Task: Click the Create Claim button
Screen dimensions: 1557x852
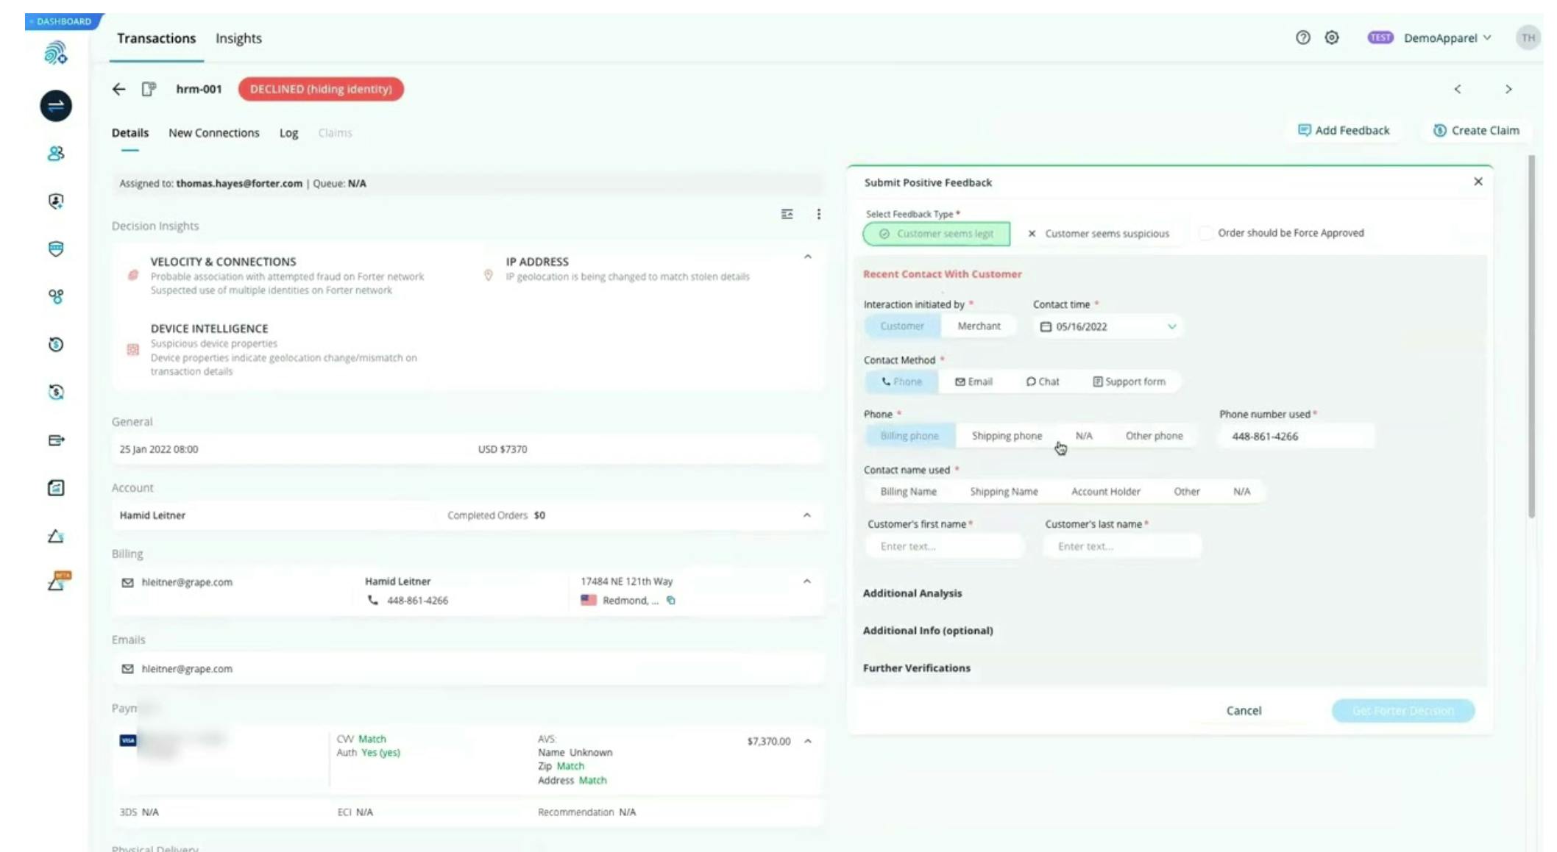Action: tap(1476, 130)
